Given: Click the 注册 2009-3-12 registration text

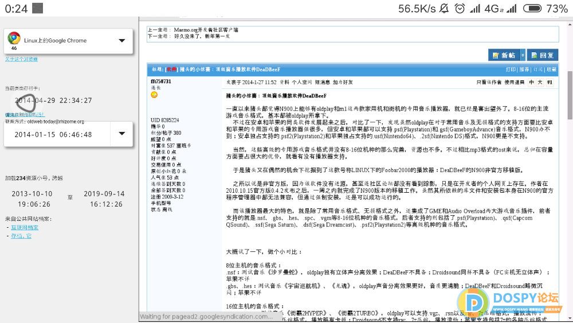Looking at the screenshot, I should [167, 197].
